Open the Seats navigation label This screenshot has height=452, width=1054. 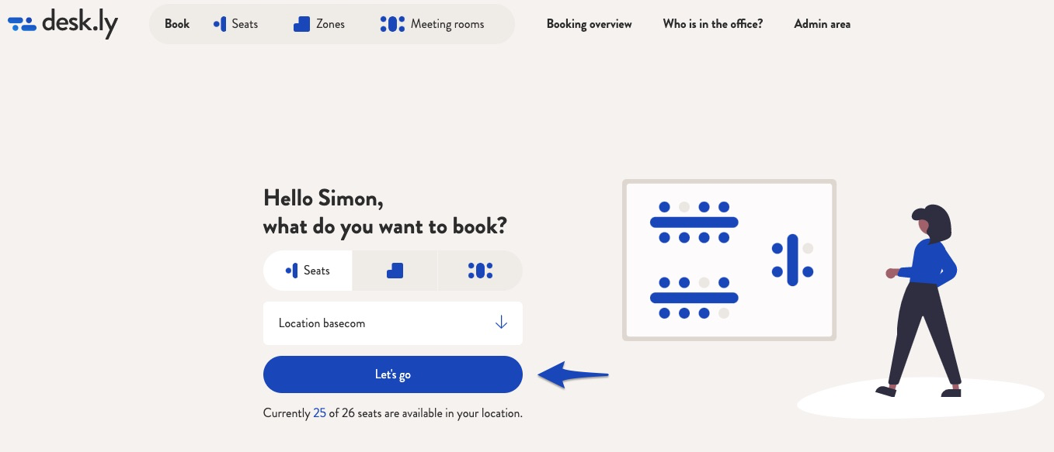(x=245, y=24)
